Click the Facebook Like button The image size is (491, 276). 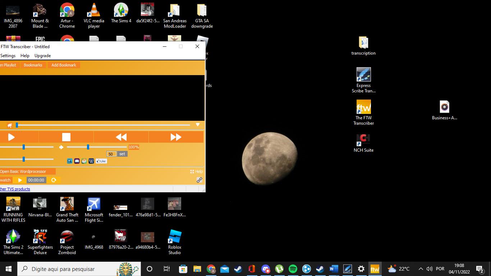tap(101, 161)
